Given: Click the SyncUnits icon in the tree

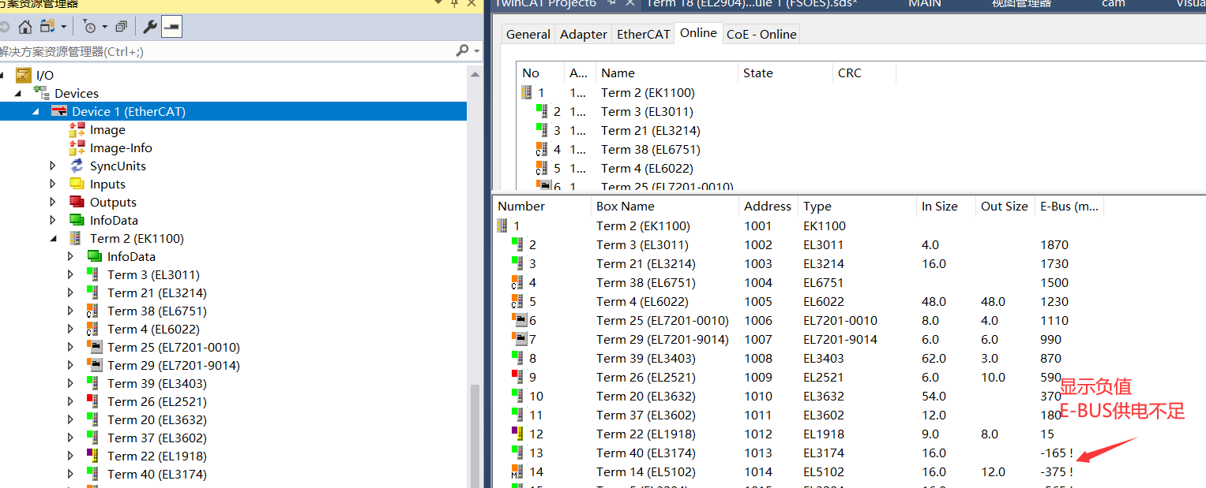Looking at the screenshot, I should pos(77,166).
